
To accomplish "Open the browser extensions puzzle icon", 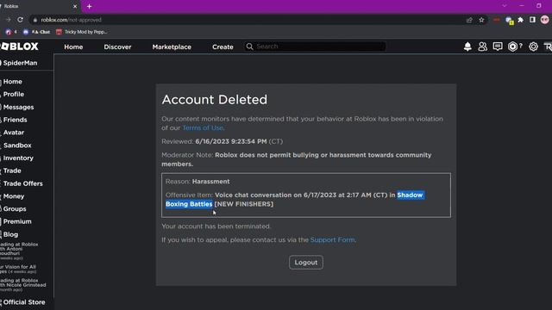I will coord(520,20).
